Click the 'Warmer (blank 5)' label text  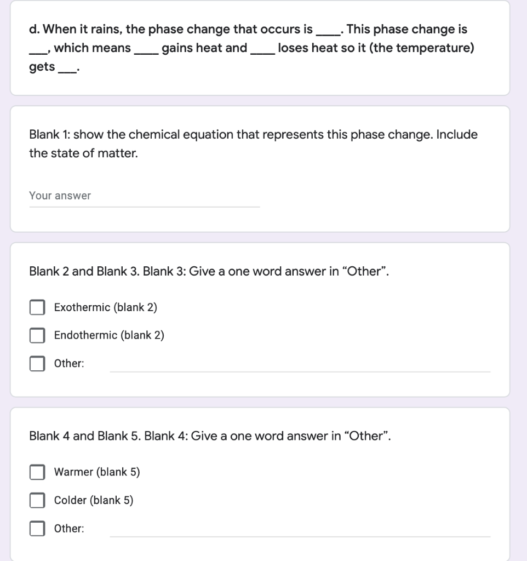(97, 472)
